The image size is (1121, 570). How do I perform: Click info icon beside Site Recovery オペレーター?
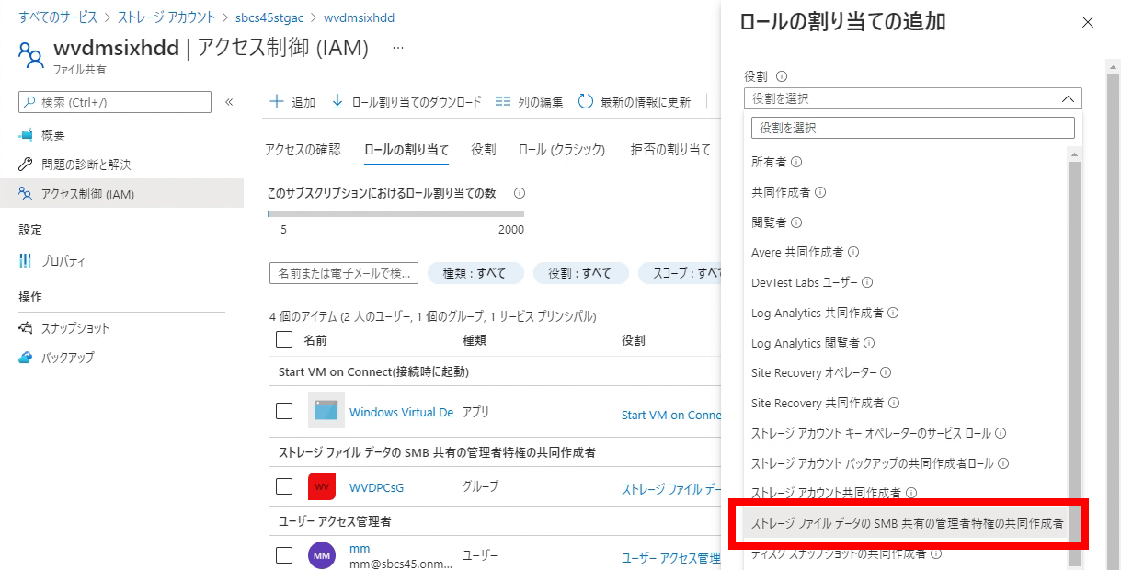click(886, 372)
